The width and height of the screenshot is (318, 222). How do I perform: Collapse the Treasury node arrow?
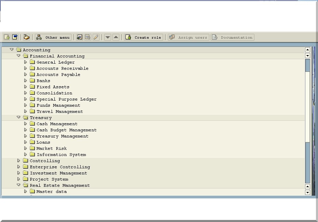tap(19, 117)
